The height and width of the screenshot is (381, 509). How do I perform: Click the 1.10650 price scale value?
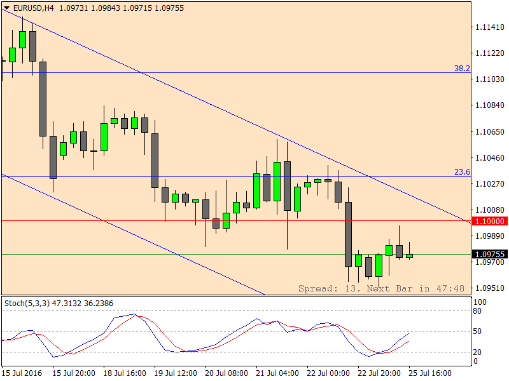490,131
